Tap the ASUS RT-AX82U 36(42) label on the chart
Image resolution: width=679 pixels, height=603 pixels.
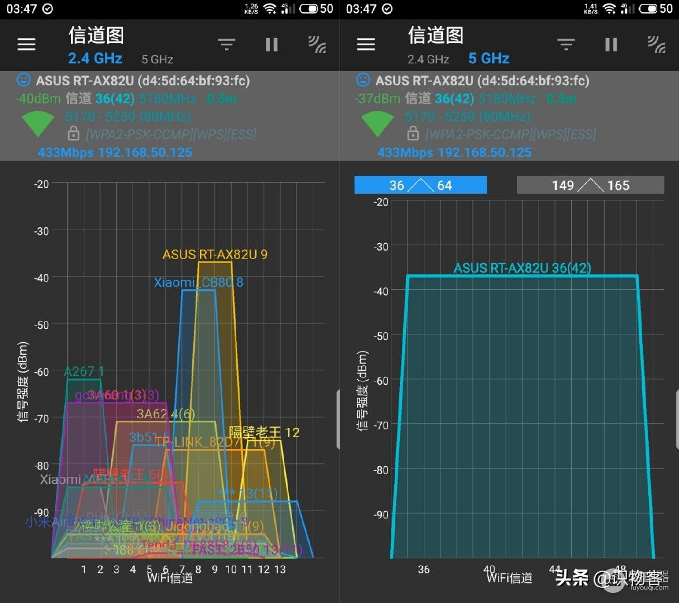pos(522,268)
